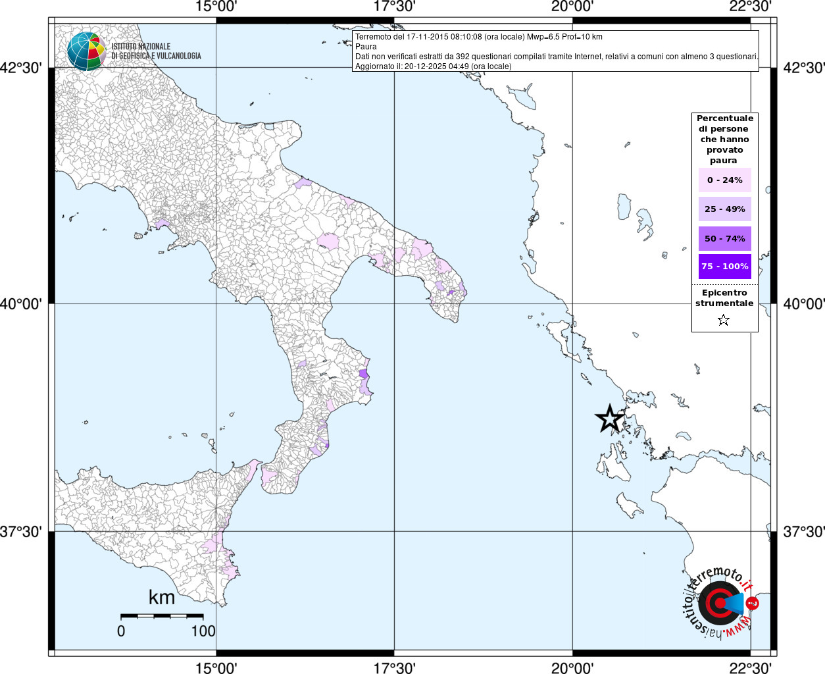The width and height of the screenshot is (825, 674).
Task: Click the 'Percentuale di persone' legend title
Action: pos(724,140)
